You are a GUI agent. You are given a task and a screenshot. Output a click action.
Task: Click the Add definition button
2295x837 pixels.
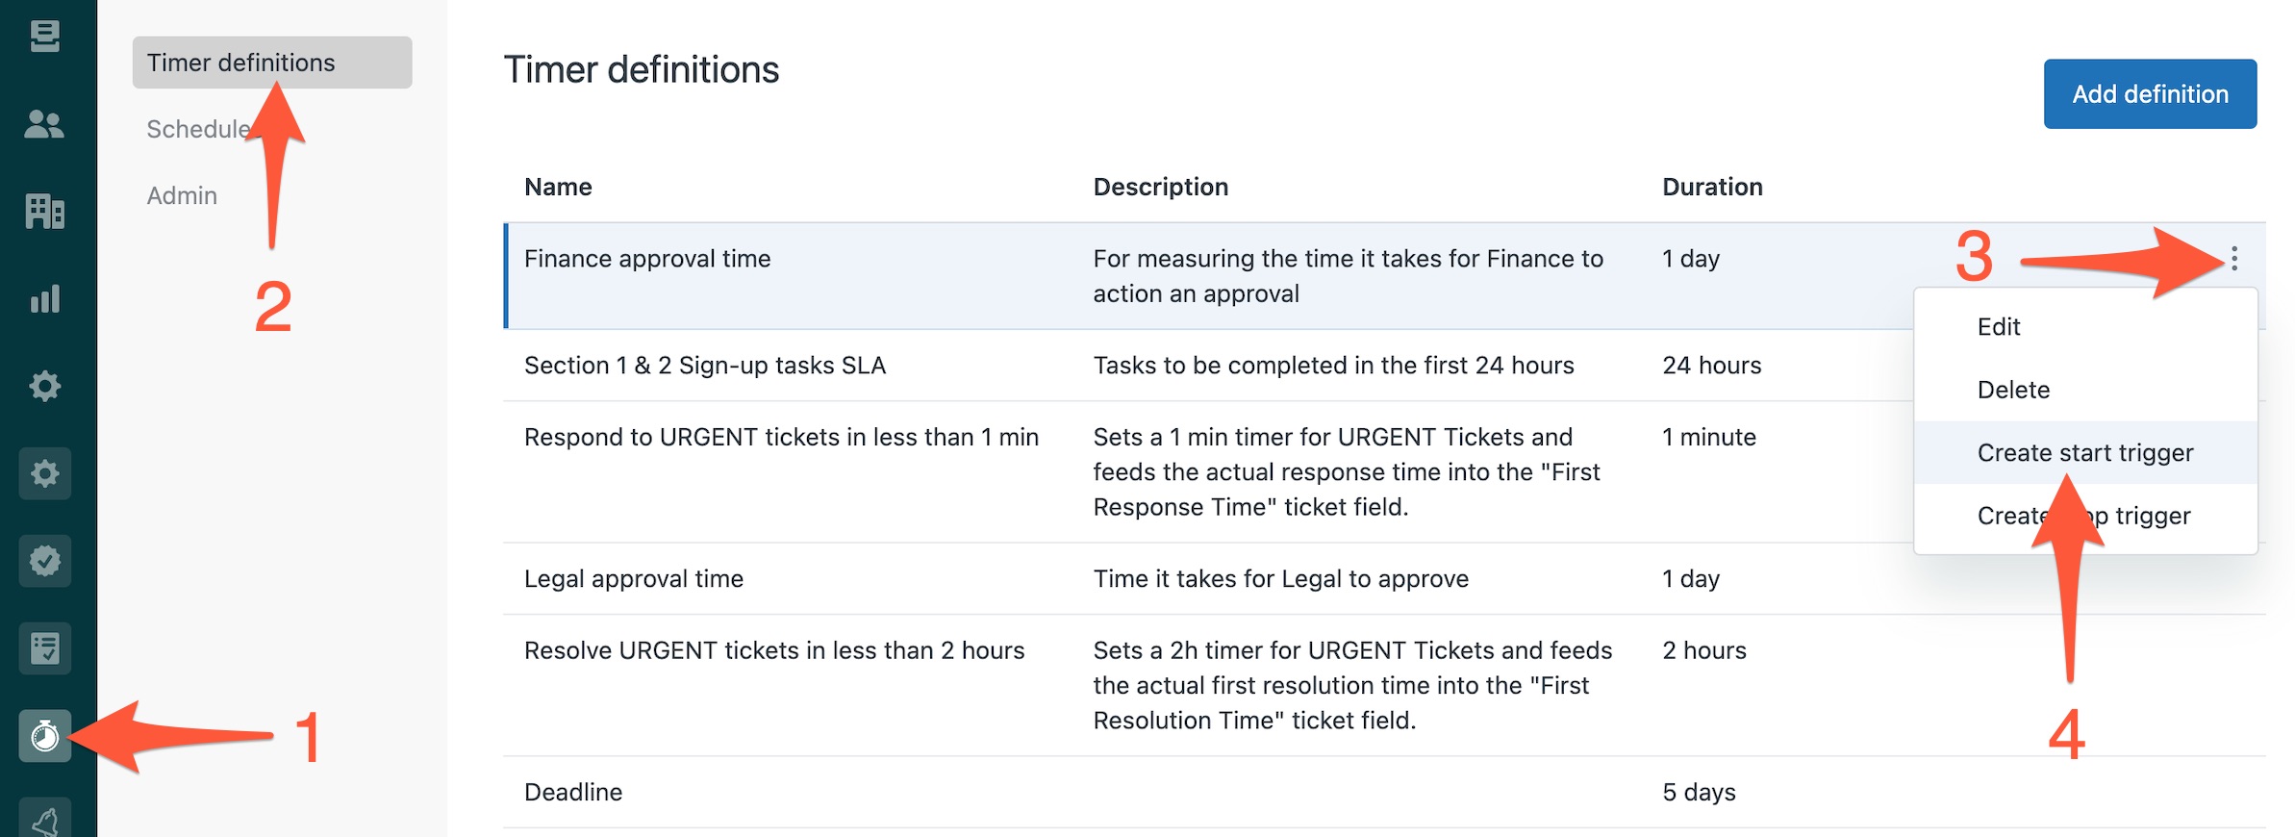[2150, 93]
